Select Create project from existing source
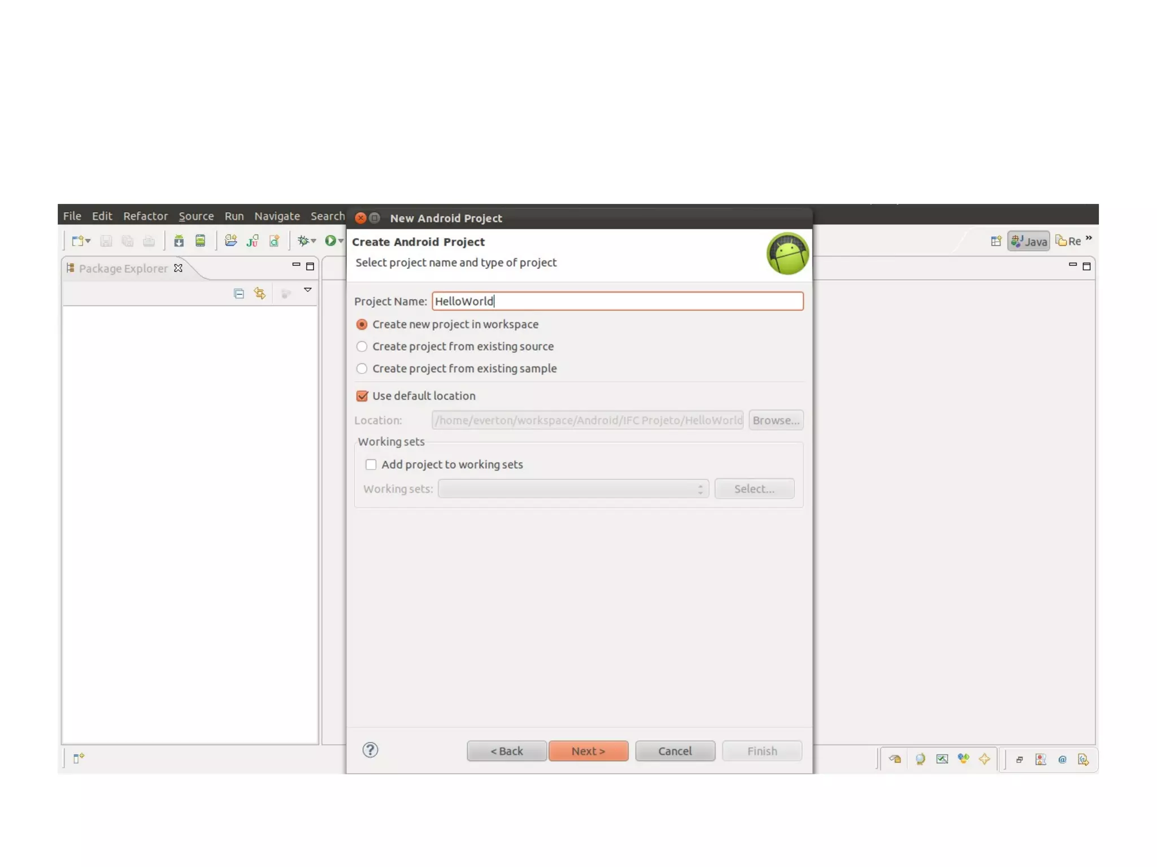1157x867 pixels. (362, 346)
